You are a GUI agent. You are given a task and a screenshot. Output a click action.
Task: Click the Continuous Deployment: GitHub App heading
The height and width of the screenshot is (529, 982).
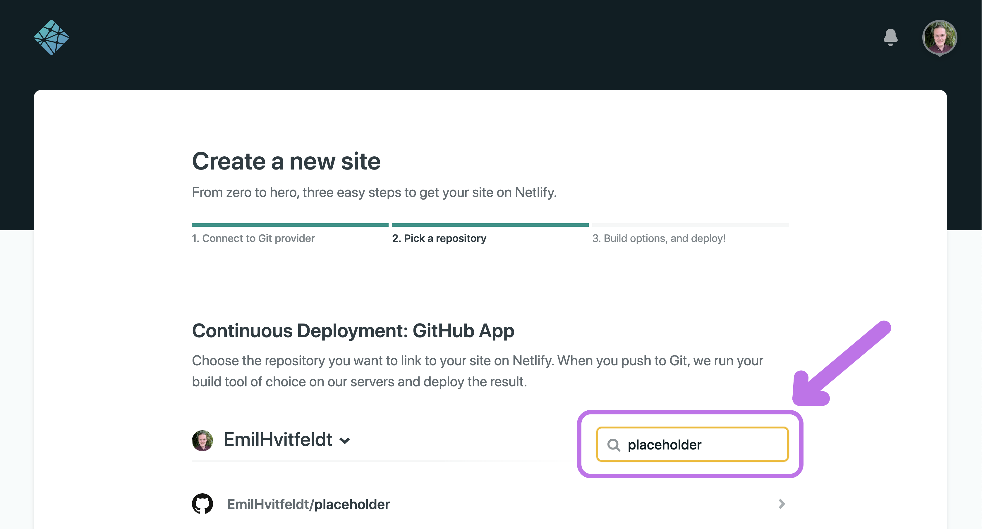(353, 331)
